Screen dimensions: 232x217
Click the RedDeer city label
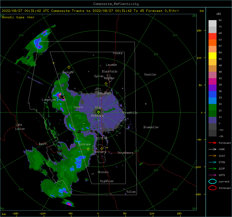(109, 78)
